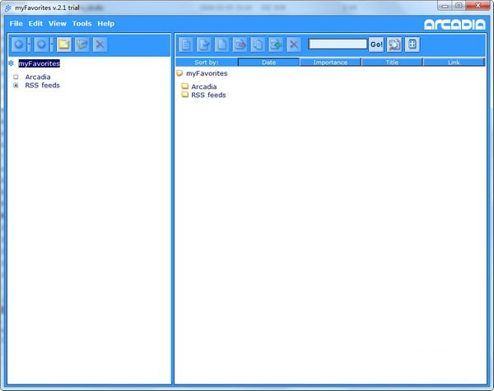Click the document with green arrow icon
This screenshot has width=494, height=391.
click(x=276, y=44)
